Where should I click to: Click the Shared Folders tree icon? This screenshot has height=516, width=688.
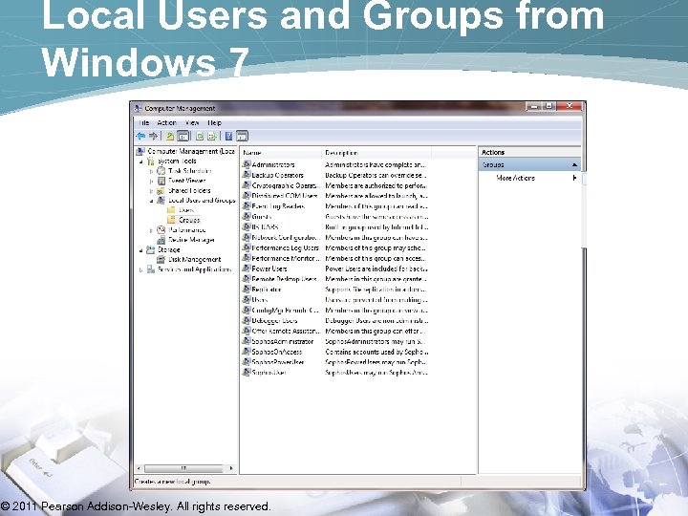161,190
